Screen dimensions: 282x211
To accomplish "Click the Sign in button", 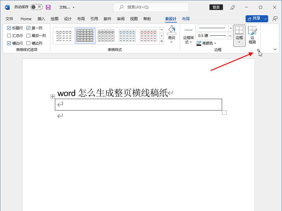I will [216, 7].
